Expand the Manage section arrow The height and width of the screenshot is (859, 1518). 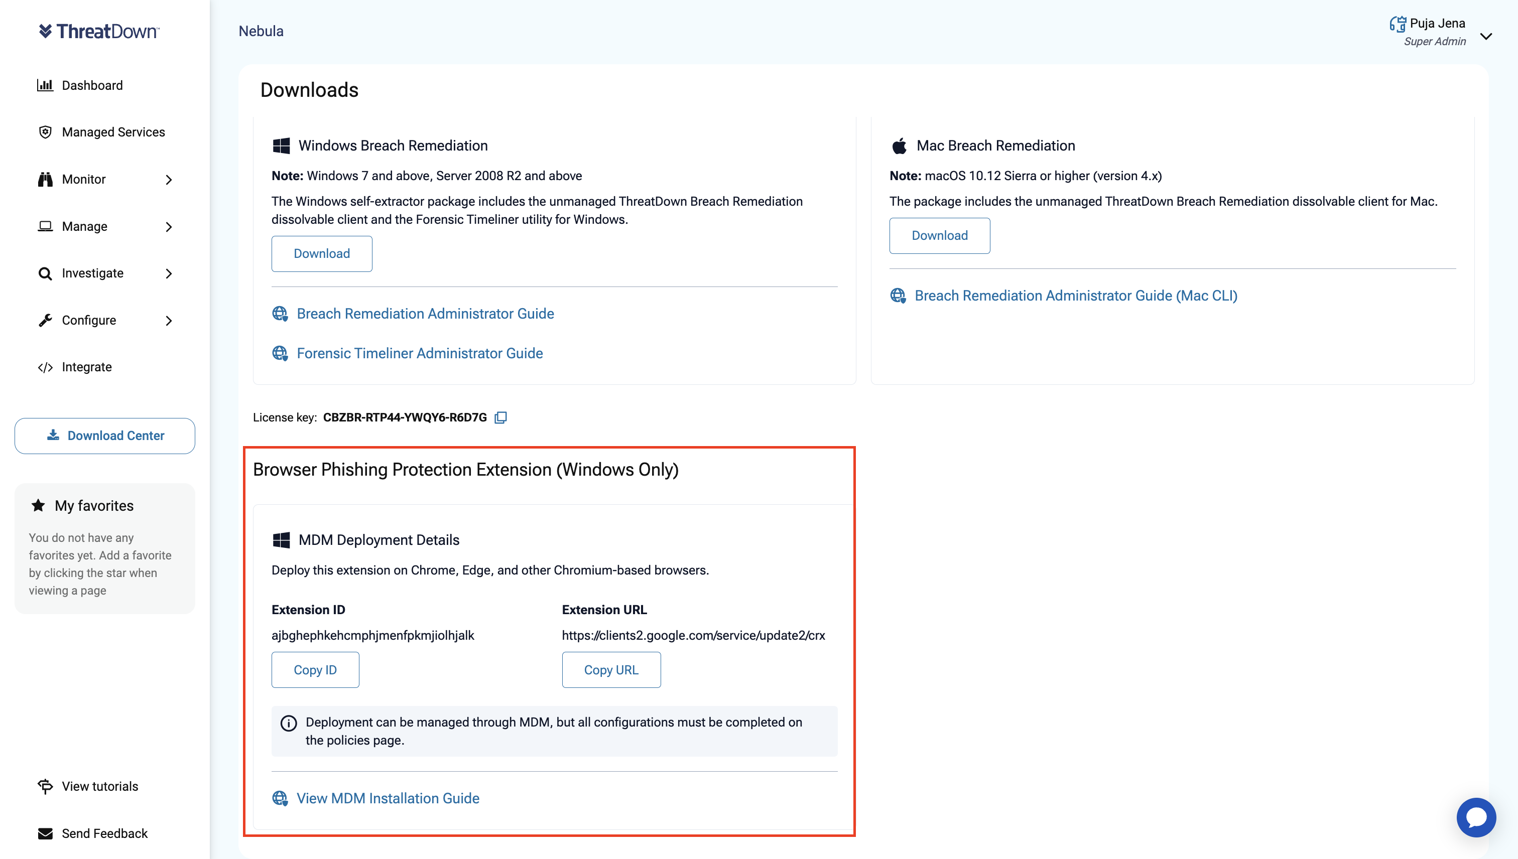(x=169, y=227)
